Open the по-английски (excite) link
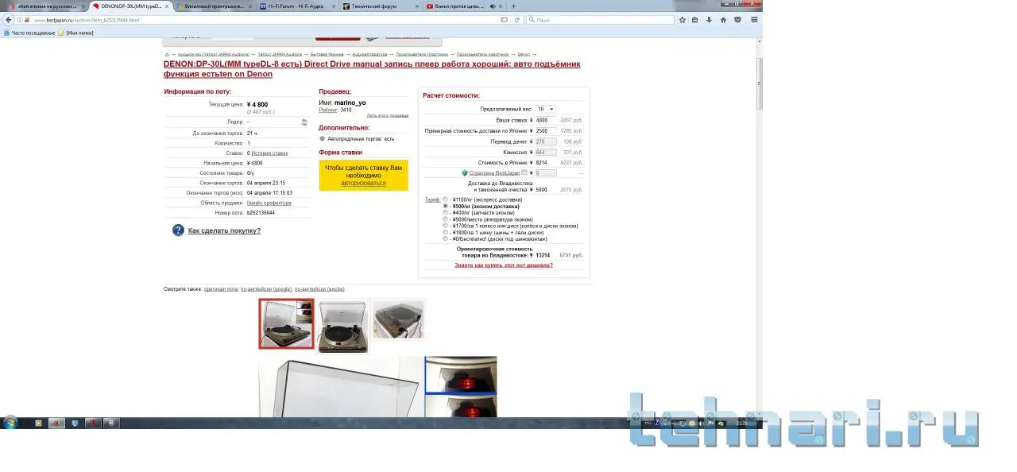Viewport: 1017px width, 472px height. (x=319, y=289)
